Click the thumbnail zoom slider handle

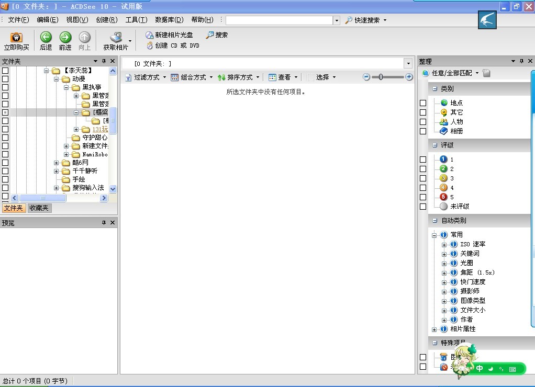381,77
